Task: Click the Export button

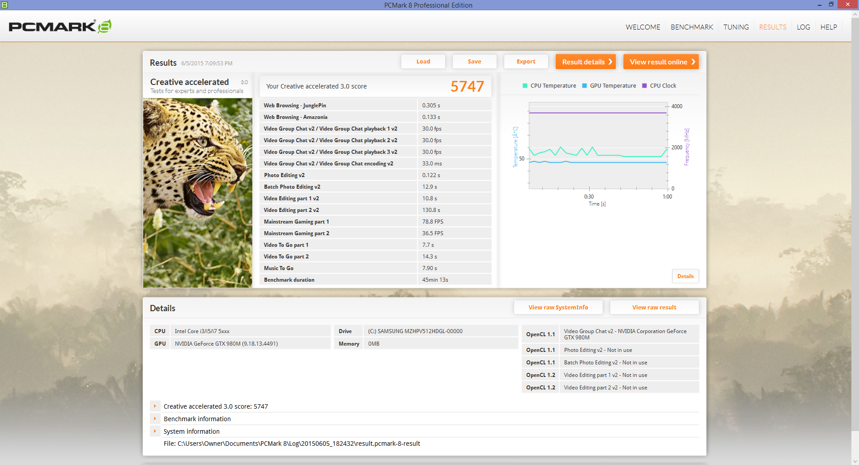Action: [526, 62]
